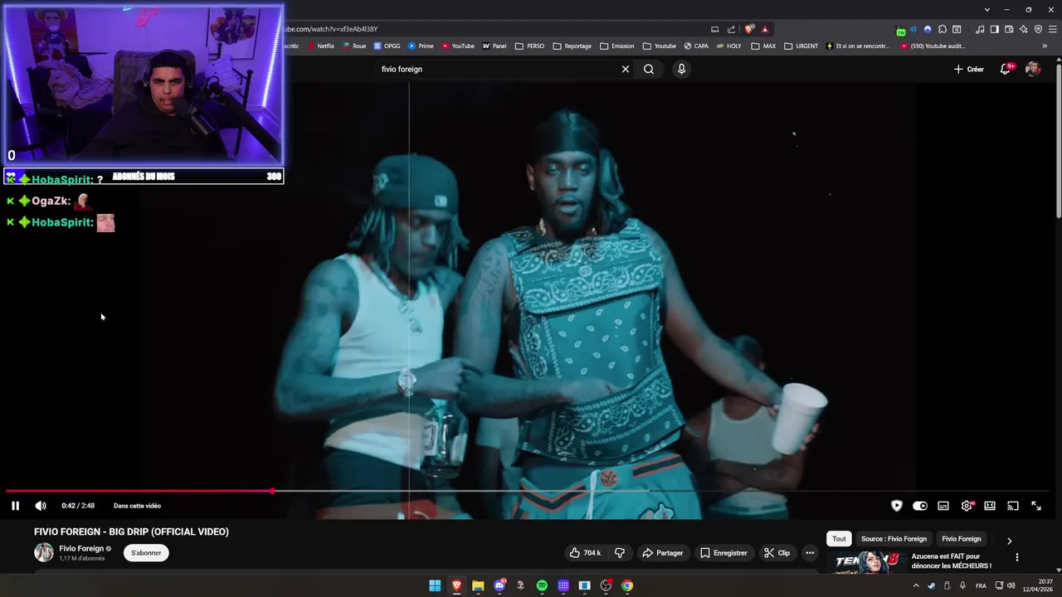
Task: Open options menu for Azucena recommended video
Action: [1016, 558]
